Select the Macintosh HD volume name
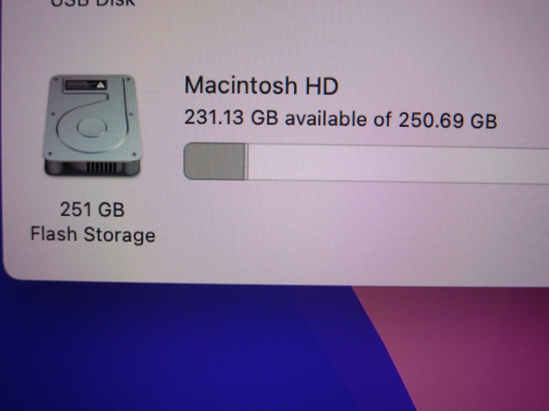Screen dimensions: 549x411 pos(261,86)
